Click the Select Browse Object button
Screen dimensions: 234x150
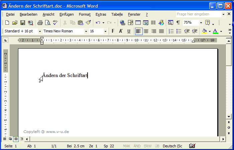[229, 128]
